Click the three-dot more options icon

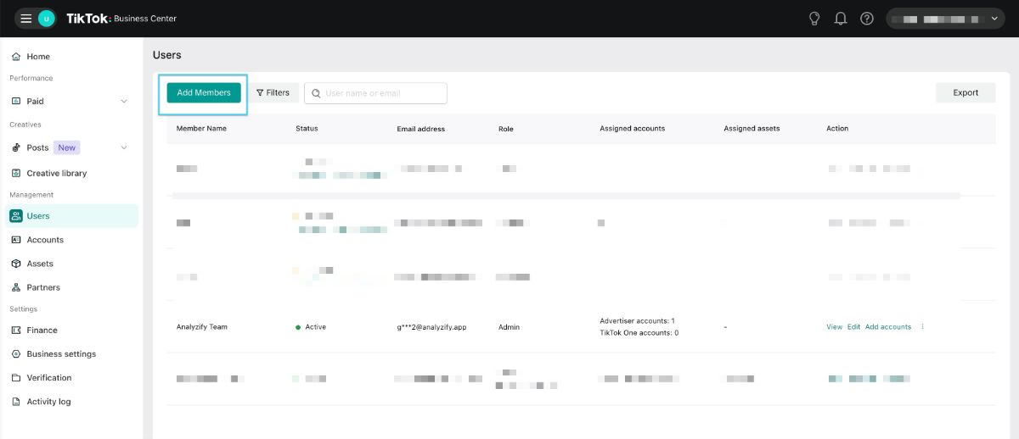[923, 327]
